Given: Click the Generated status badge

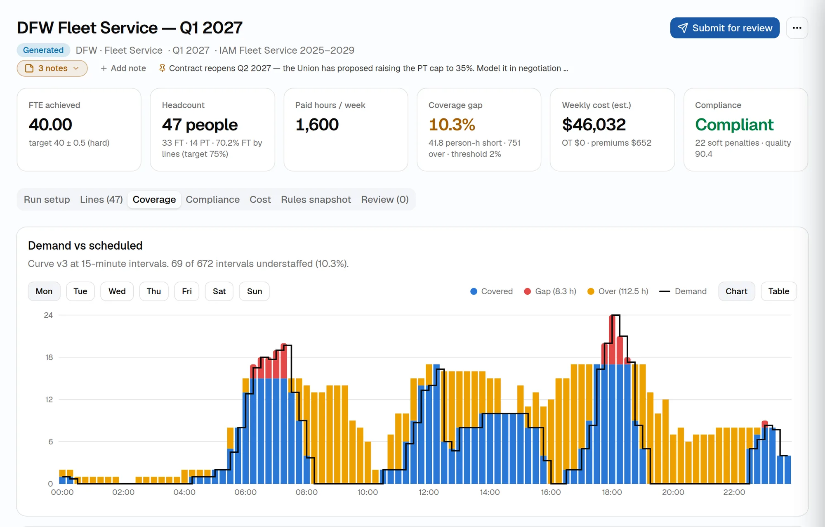Looking at the screenshot, I should click(x=43, y=50).
